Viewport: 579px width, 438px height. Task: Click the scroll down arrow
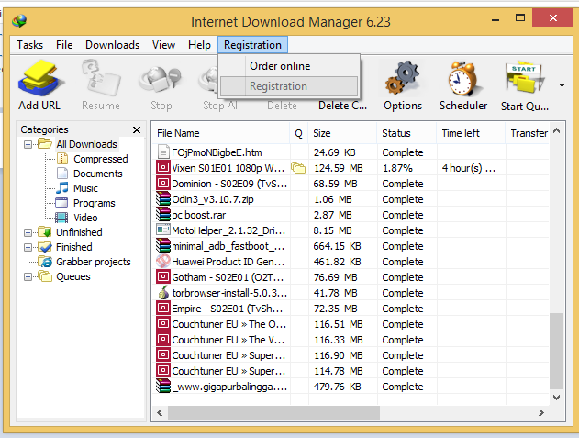coord(557,398)
